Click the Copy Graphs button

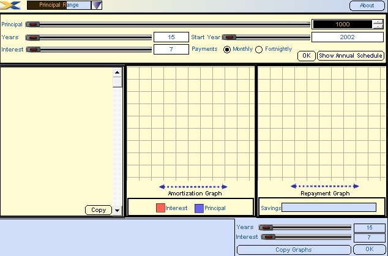coord(294,249)
